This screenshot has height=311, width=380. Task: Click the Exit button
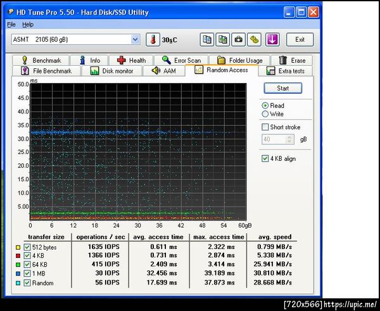tap(300, 39)
